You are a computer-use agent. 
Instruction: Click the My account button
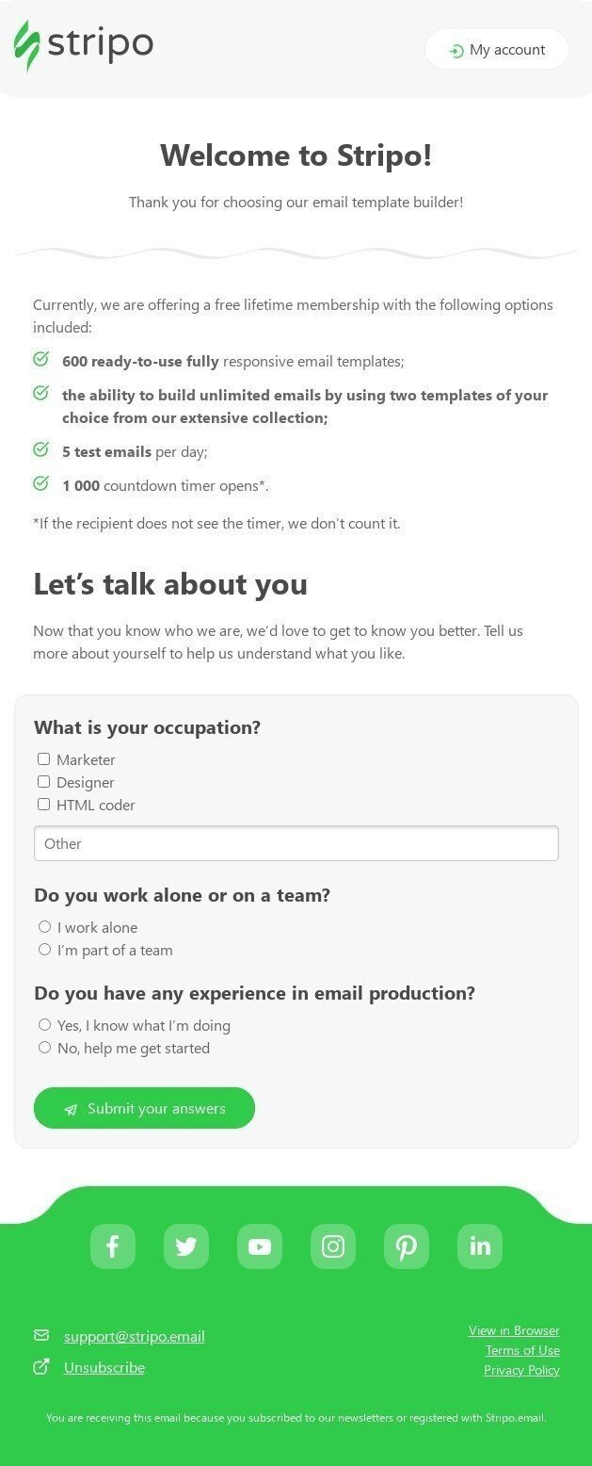click(x=496, y=49)
